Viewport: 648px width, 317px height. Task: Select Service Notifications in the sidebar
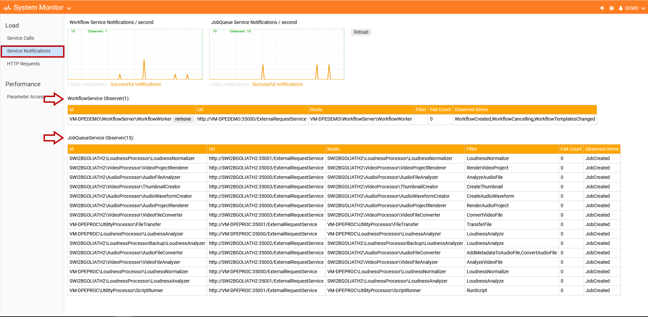click(x=29, y=51)
